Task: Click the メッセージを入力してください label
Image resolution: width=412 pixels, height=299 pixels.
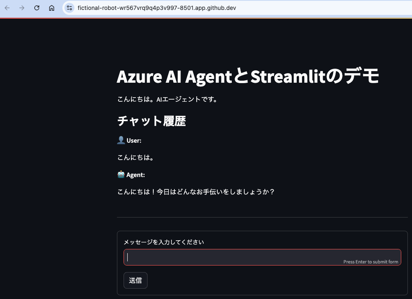Action: click(x=164, y=242)
